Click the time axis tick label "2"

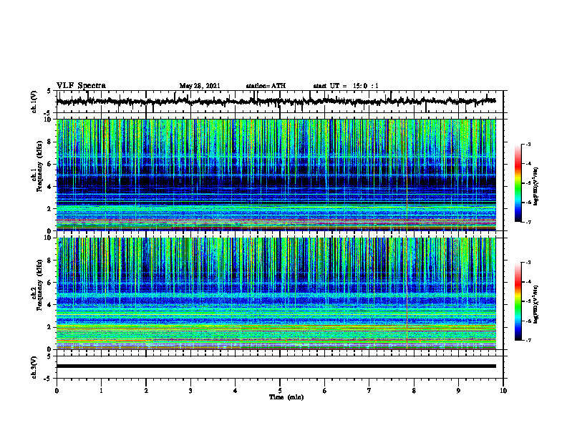[x=146, y=391]
